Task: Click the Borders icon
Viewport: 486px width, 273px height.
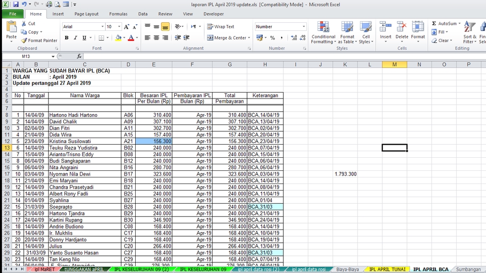Action: [101, 38]
